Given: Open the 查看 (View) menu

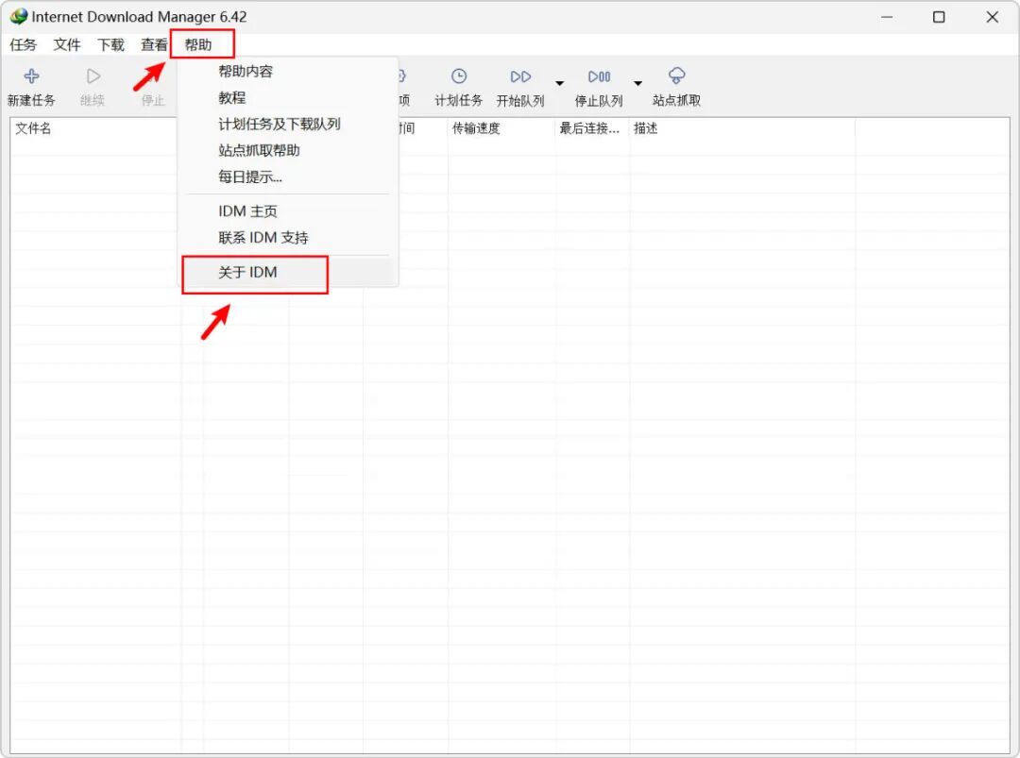Looking at the screenshot, I should [154, 44].
